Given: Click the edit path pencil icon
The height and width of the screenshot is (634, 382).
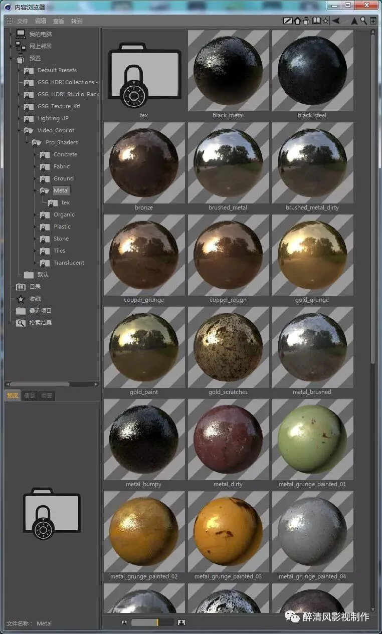Looking at the screenshot, I should [288, 21].
